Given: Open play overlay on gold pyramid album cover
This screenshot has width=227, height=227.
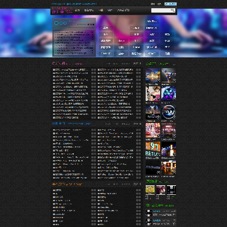Looking at the screenshot, I should [x=158, y=80].
